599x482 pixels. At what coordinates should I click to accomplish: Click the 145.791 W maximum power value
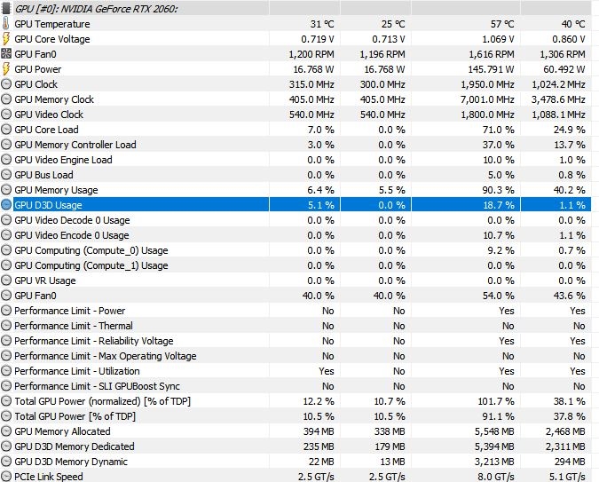[x=491, y=69]
